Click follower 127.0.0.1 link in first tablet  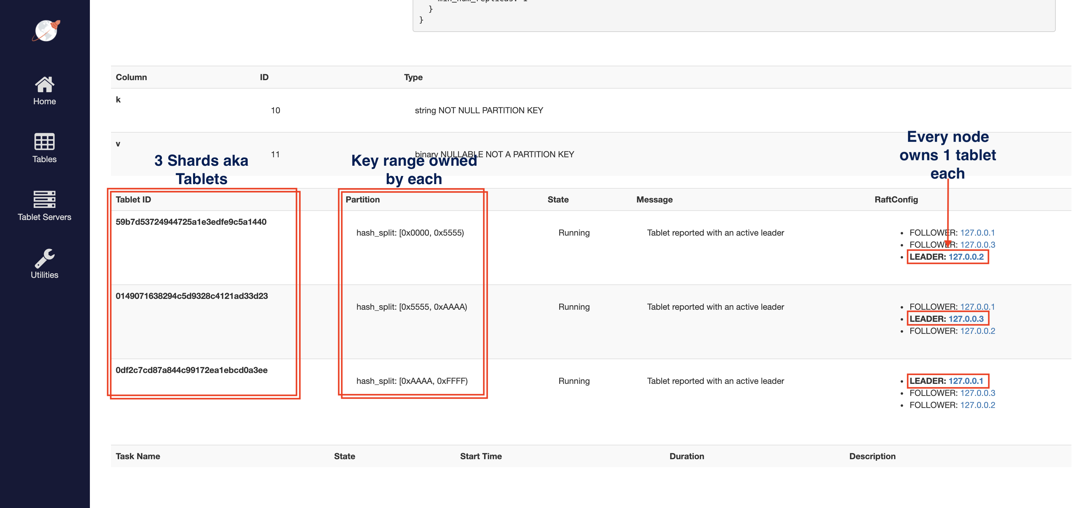pyautogui.click(x=977, y=233)
